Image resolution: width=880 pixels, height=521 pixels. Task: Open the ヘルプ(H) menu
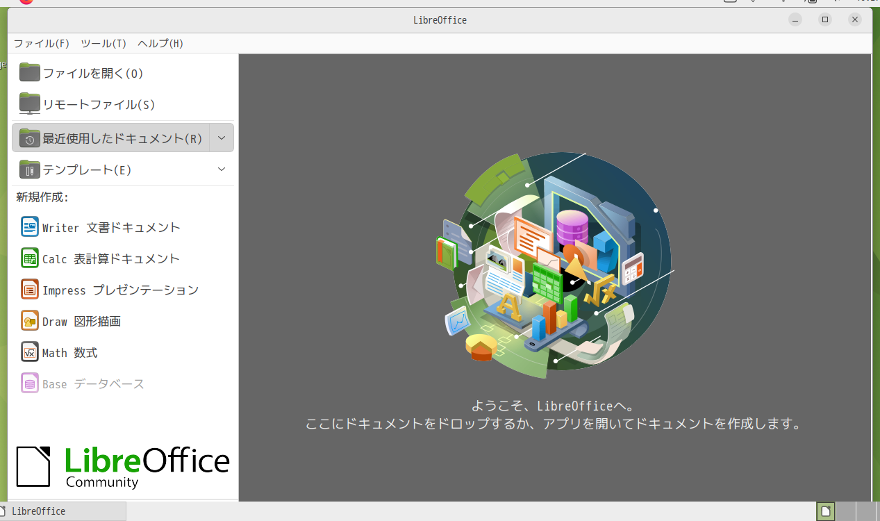click(x=160, y=43)
